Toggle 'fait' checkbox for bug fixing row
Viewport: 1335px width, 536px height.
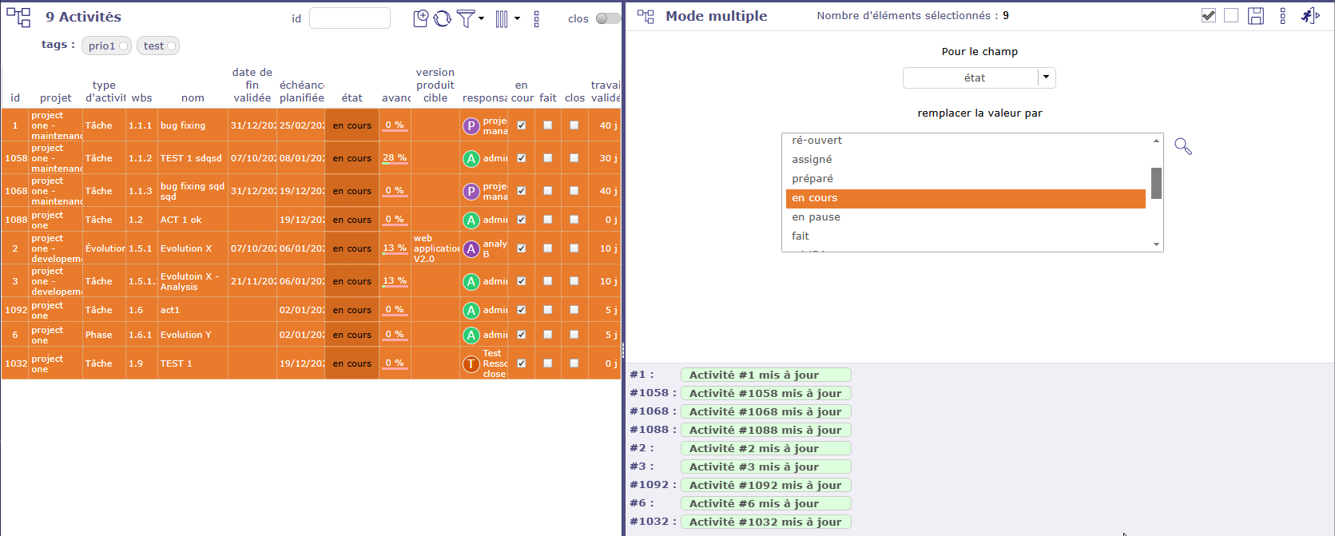click(x=548, y=125)
